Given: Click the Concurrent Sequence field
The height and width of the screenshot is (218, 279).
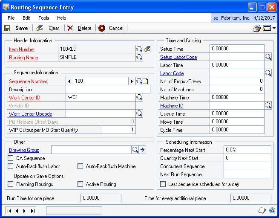Looking at the screenshot, I should tap(247, 166).
